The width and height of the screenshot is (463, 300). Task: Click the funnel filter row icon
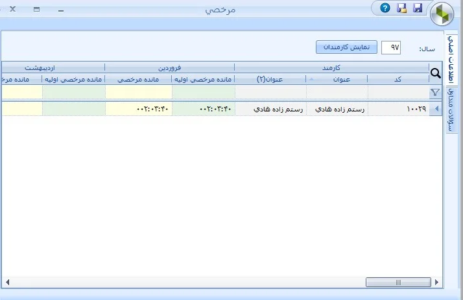click(435, 92)
